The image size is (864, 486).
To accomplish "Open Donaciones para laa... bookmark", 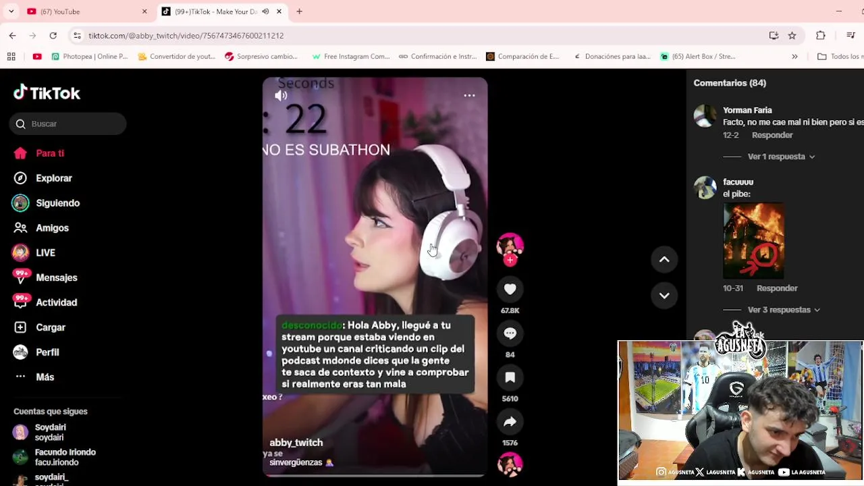I will point(612,57).
